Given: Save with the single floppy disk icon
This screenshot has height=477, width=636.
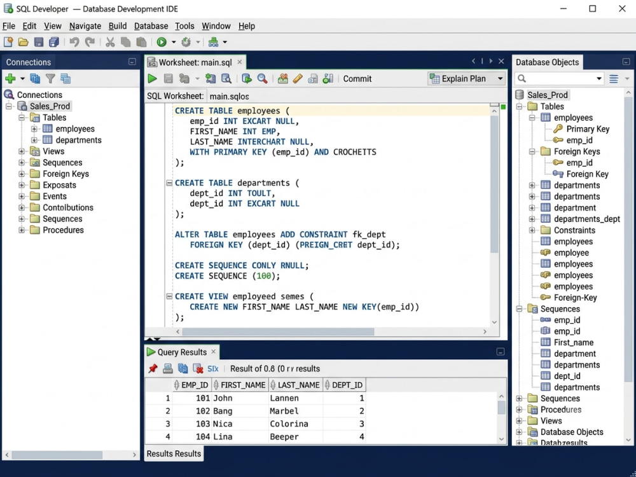Looking at the screenshot, I should click(39, 42).
